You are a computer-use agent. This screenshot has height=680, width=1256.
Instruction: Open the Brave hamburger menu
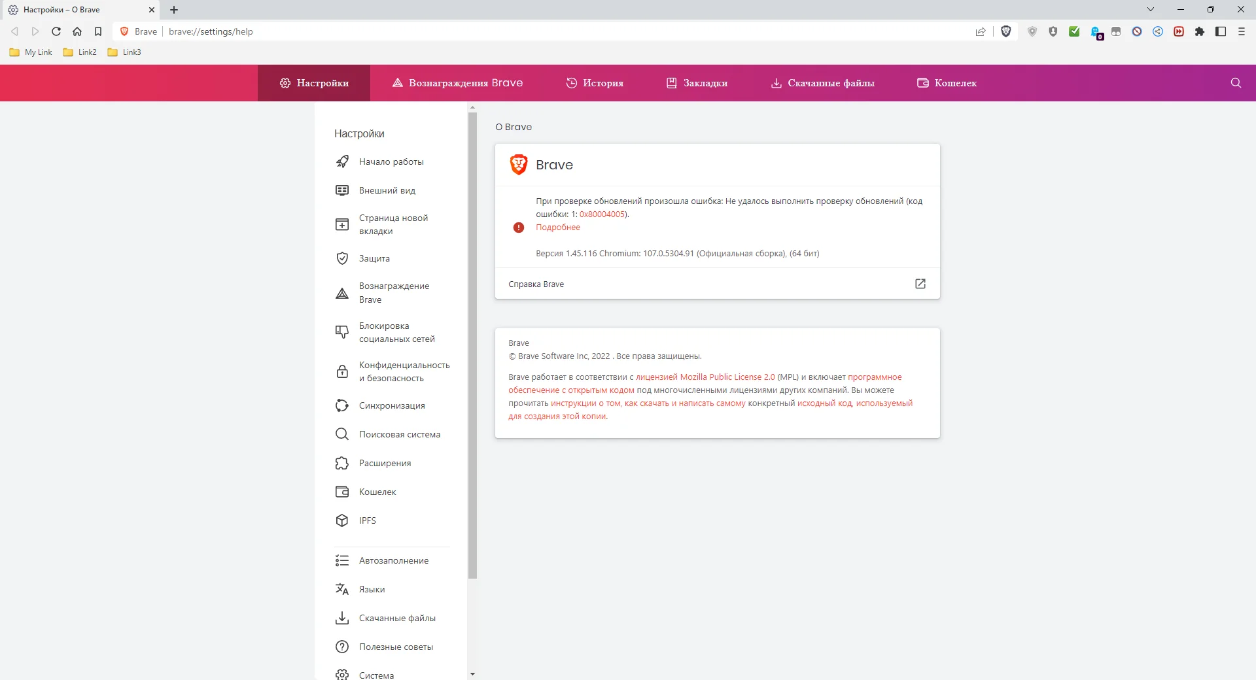[x=1242, y=31]
